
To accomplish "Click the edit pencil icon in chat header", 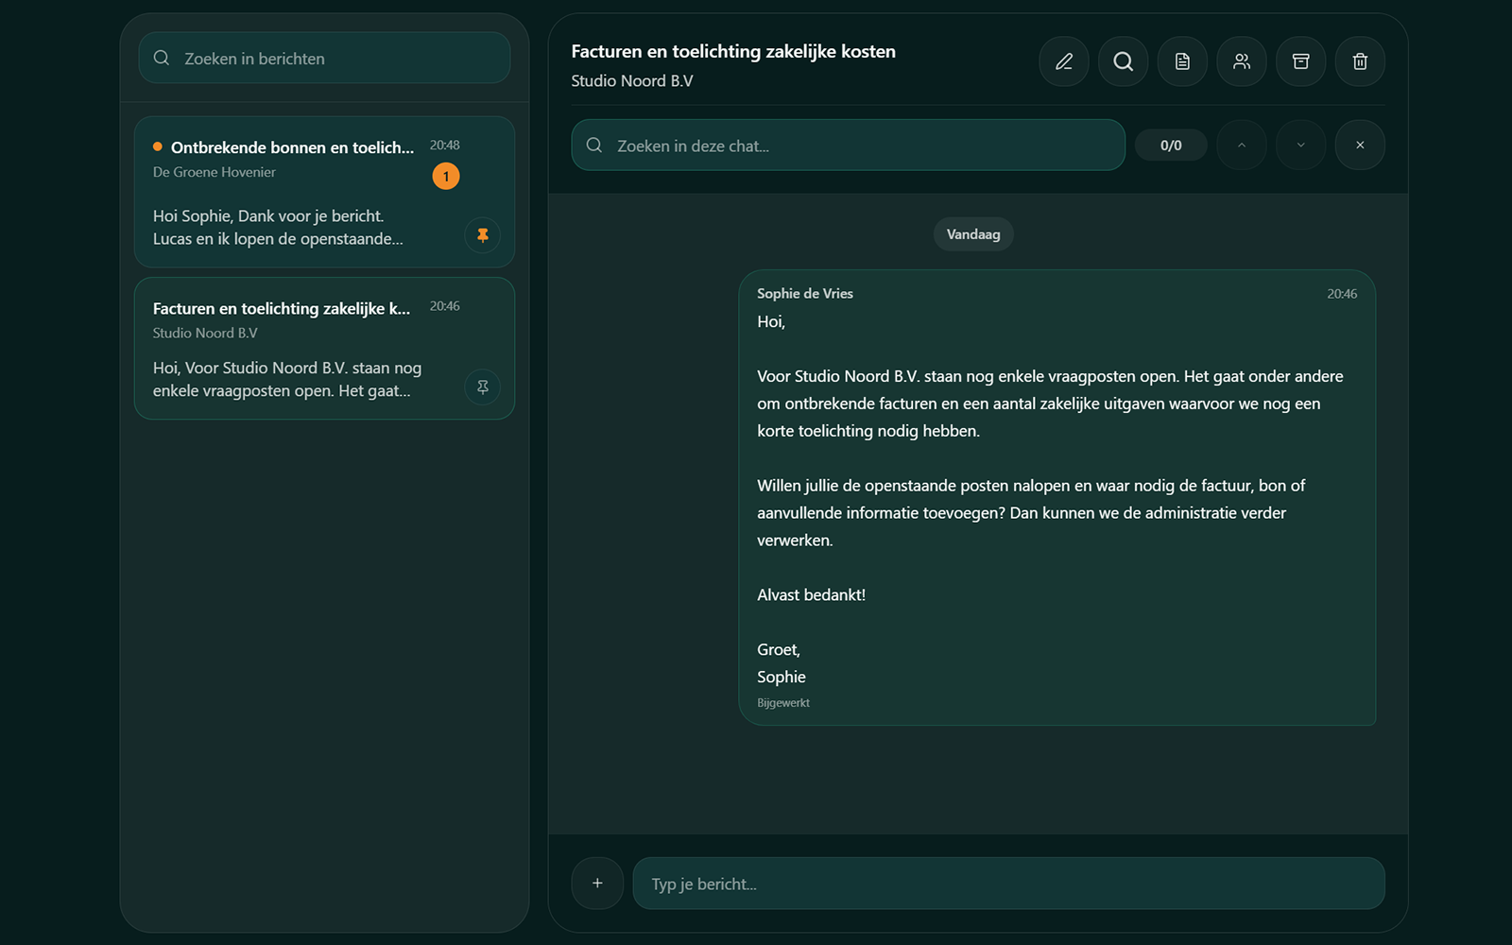I will (x=1064, y=61).
